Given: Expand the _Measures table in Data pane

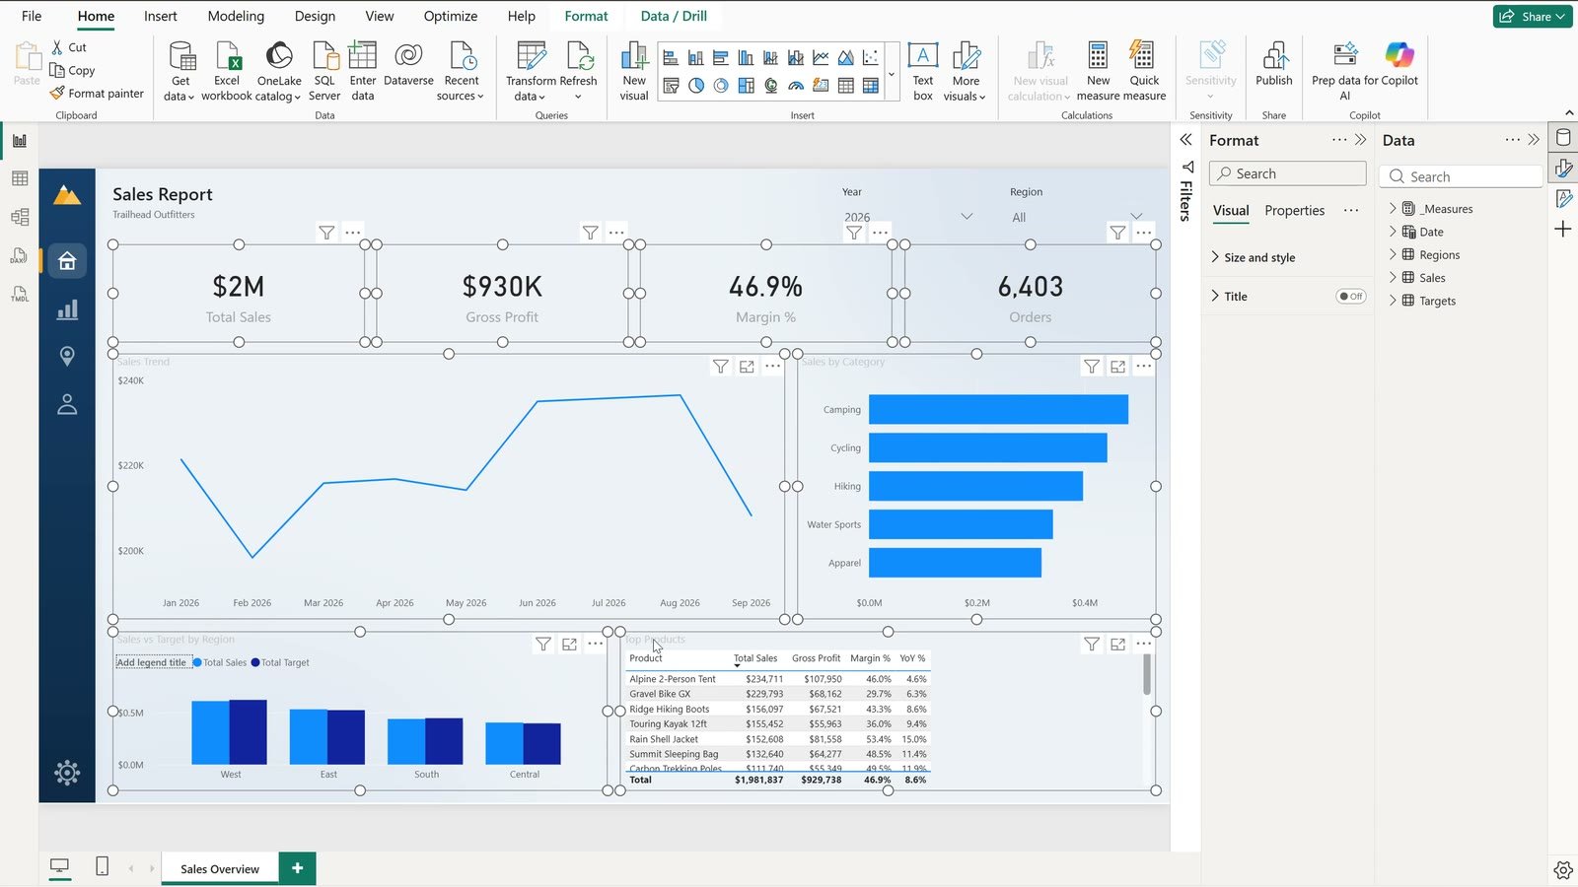Looking at the screenshot, I should pos(1393,209).
